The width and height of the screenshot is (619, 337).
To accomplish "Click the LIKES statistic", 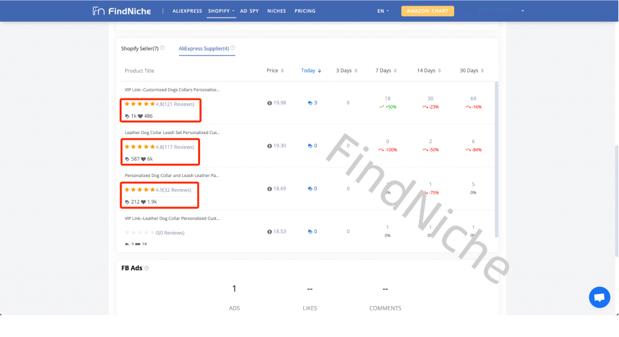I will (309, 298).
